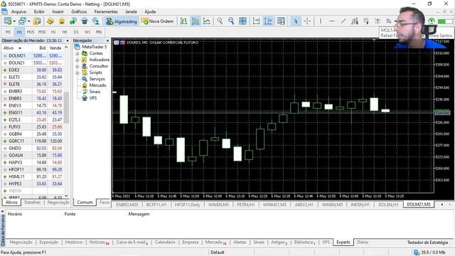Open the Testador de Estratégia button
Screen dimensions: 455x256
[427, 242]
